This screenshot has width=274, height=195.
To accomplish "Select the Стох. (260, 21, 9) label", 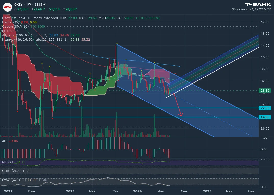I will 16,171.
